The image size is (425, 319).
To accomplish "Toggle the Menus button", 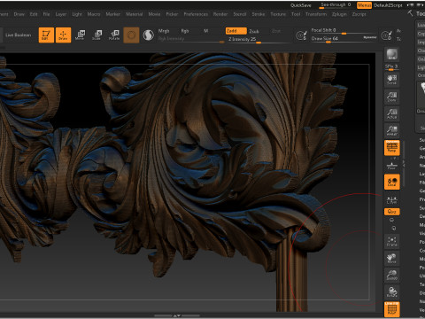I will coord(364,5).
